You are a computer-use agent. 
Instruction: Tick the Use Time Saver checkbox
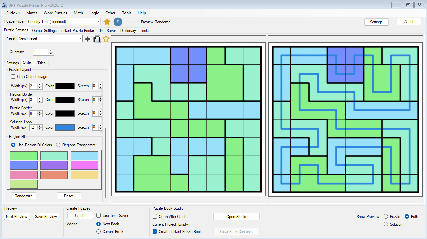(99, 216)
